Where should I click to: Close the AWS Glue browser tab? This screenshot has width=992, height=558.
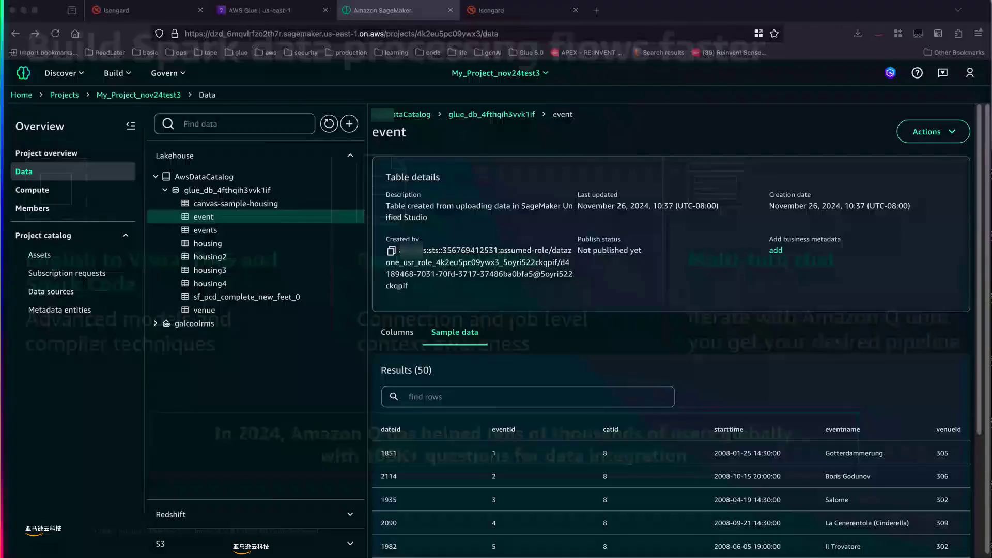326,10
